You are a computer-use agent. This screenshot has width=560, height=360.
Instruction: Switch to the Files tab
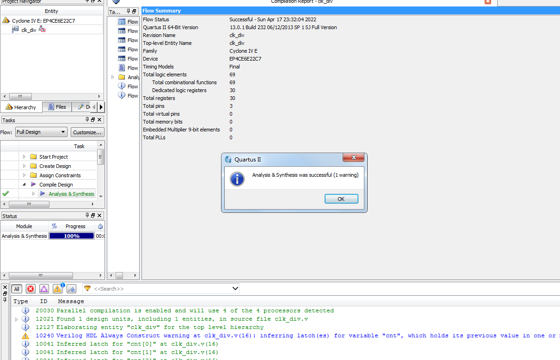(57, 107)
